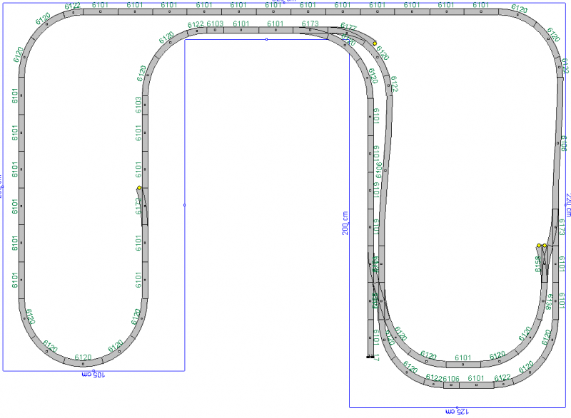Select the 105 cm dimension label
571x418 pixels.
point(94,375)
